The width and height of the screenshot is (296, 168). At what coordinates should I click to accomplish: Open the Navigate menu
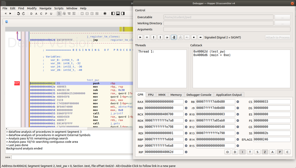(x=45, y=8)
